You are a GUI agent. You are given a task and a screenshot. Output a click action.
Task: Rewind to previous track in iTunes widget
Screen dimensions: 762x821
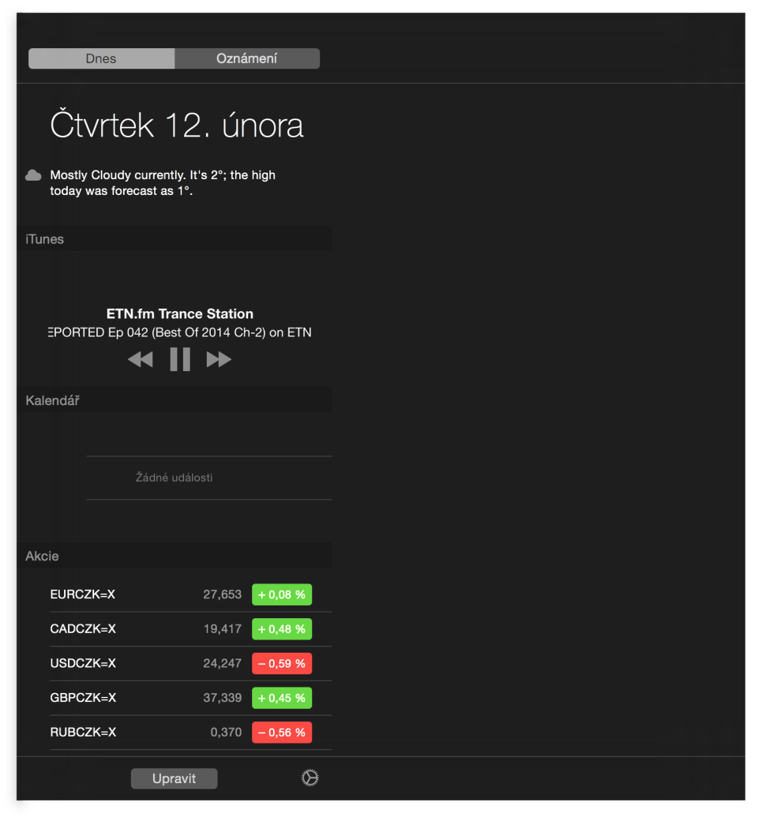[x=140, y=359]
